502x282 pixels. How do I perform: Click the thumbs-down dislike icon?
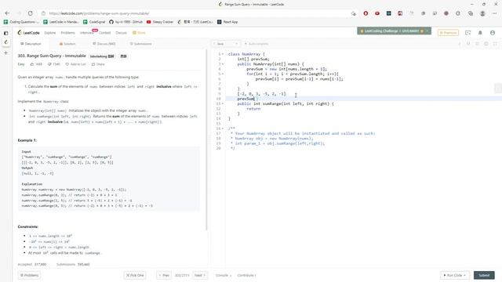[x=49, y=64]
